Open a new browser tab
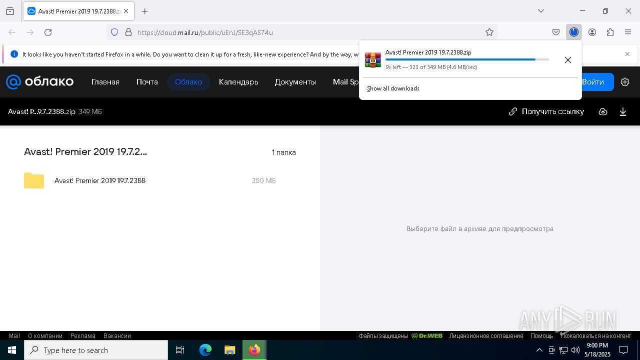Image resolution: width=640 pixels, height=360 pixels. 145,11
